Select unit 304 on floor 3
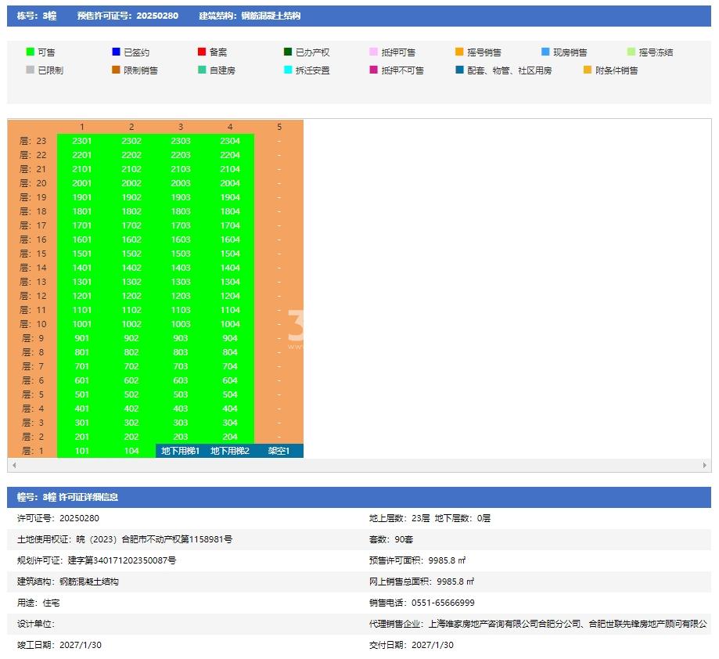The image size is (719, 659). 230,423
